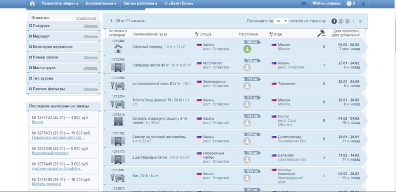Screen dimensions: 396x192
Task: Go to the home page icon
Action: click(x=32, y=3)
